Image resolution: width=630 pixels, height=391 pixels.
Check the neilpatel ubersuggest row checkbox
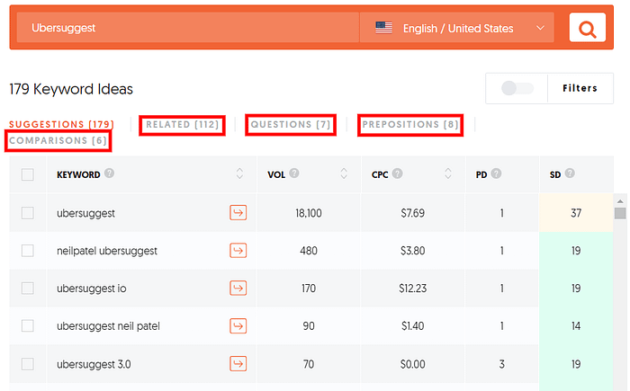(x=27, y=251)
